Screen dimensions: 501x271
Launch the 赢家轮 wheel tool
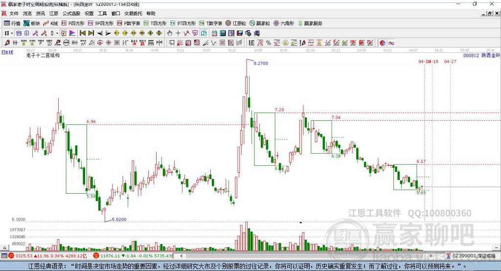(260, 23)
